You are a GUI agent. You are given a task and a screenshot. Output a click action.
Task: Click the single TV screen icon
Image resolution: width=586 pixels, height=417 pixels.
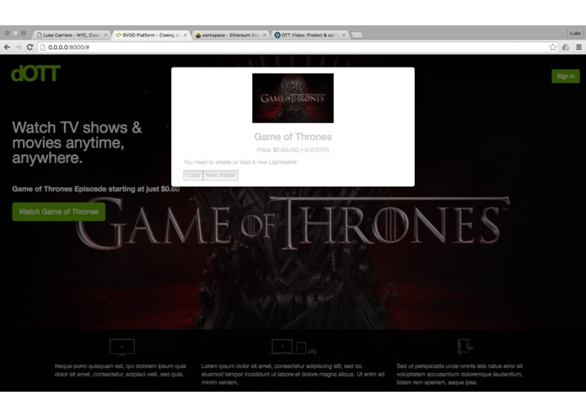coord(122,348)
